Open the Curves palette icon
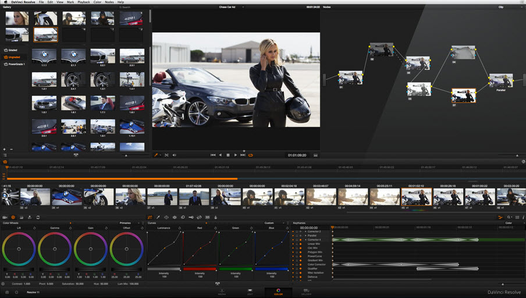The height and width of the screenshot is (298, 526). pos(150,217)
